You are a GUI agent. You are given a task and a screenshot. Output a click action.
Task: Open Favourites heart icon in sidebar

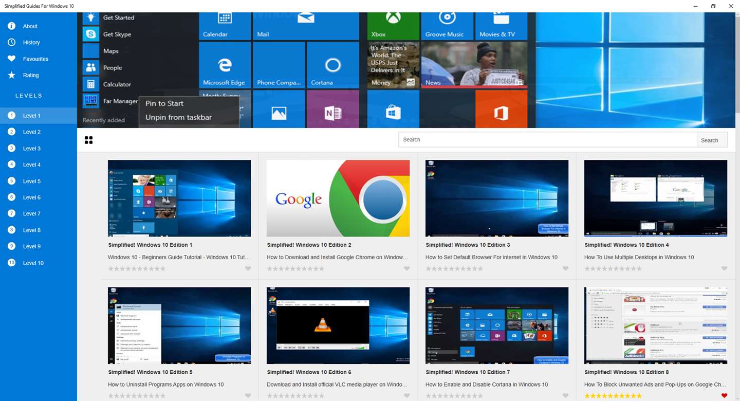tap(11, 59)
